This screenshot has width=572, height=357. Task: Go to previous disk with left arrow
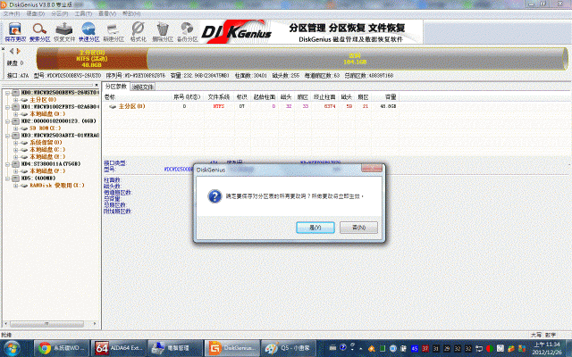pyautogui.click(x=12, y=52)
